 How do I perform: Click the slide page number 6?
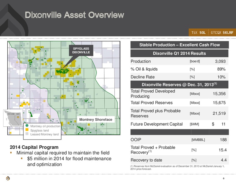(224, 178)
